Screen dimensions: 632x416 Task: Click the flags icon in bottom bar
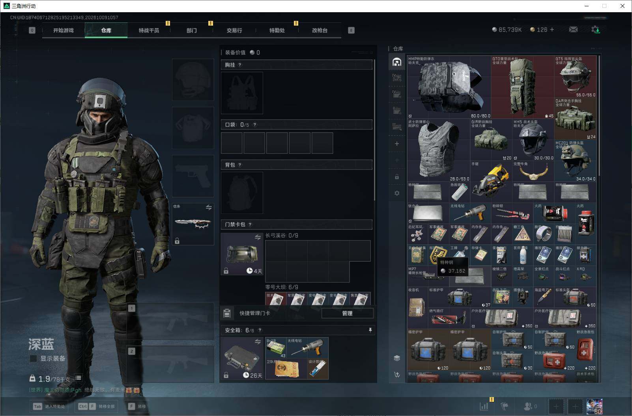pos(505,406)
